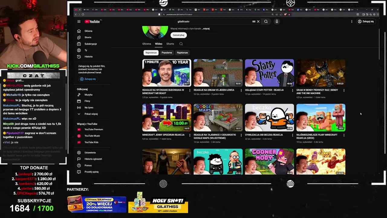
Task: Click the Subskrybuj button on the channel
Action: tap(178, 35)
